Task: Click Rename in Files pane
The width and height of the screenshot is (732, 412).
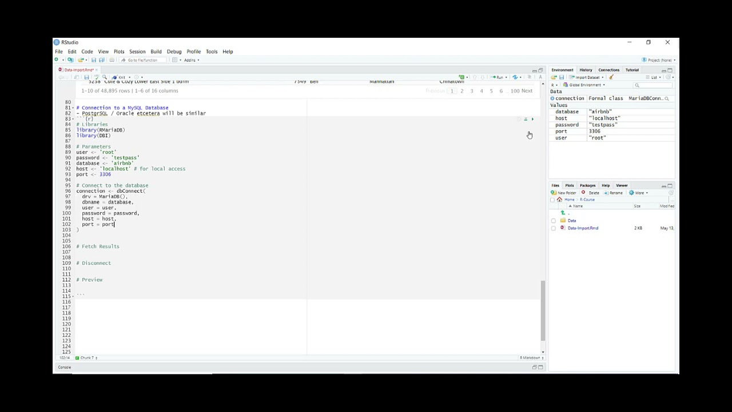Action: [613, 193]
